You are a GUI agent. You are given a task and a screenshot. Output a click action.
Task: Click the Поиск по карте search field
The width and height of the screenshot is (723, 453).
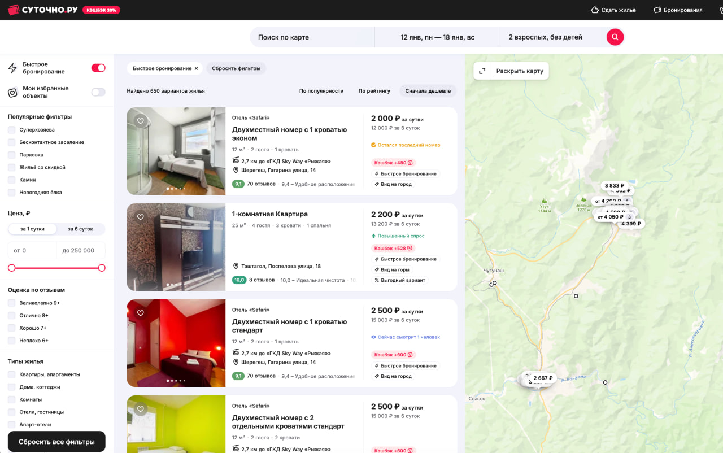(311, 37)
